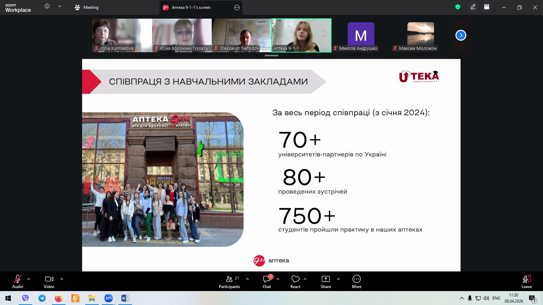This screenshot has height=305, width=543.
Task: Leave the meeting
Action: [526, 282]
